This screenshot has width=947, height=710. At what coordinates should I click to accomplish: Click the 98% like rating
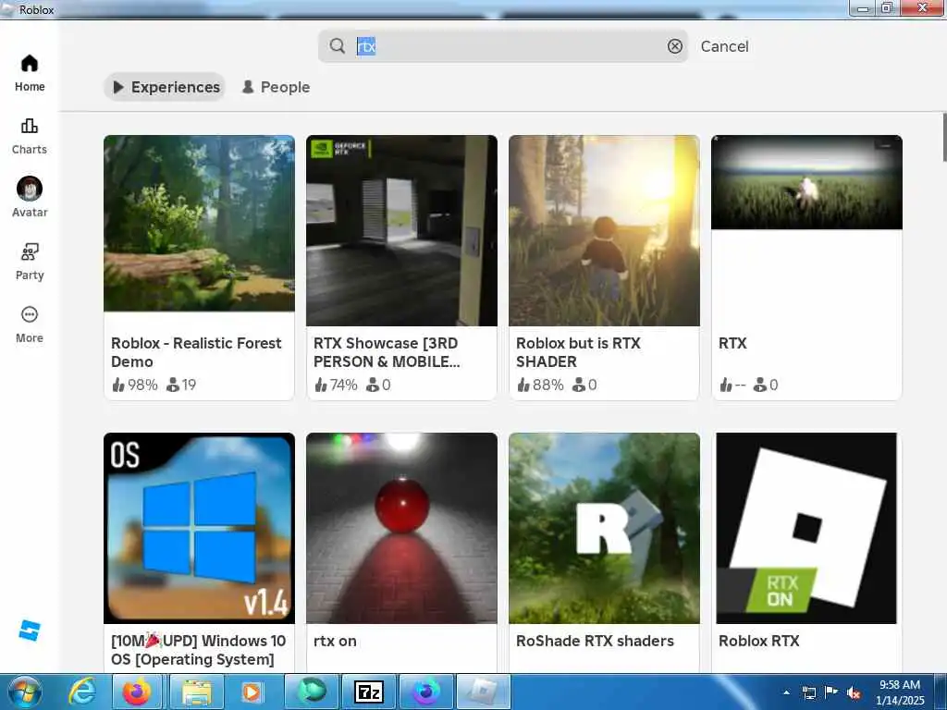tap(135, 385)
